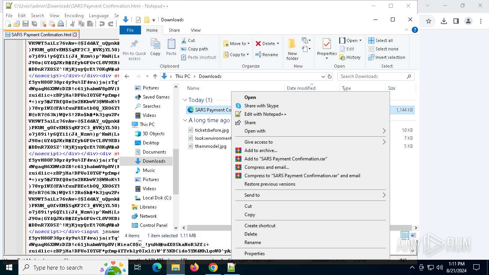Click Copy path in the Clipboard group

194,49
